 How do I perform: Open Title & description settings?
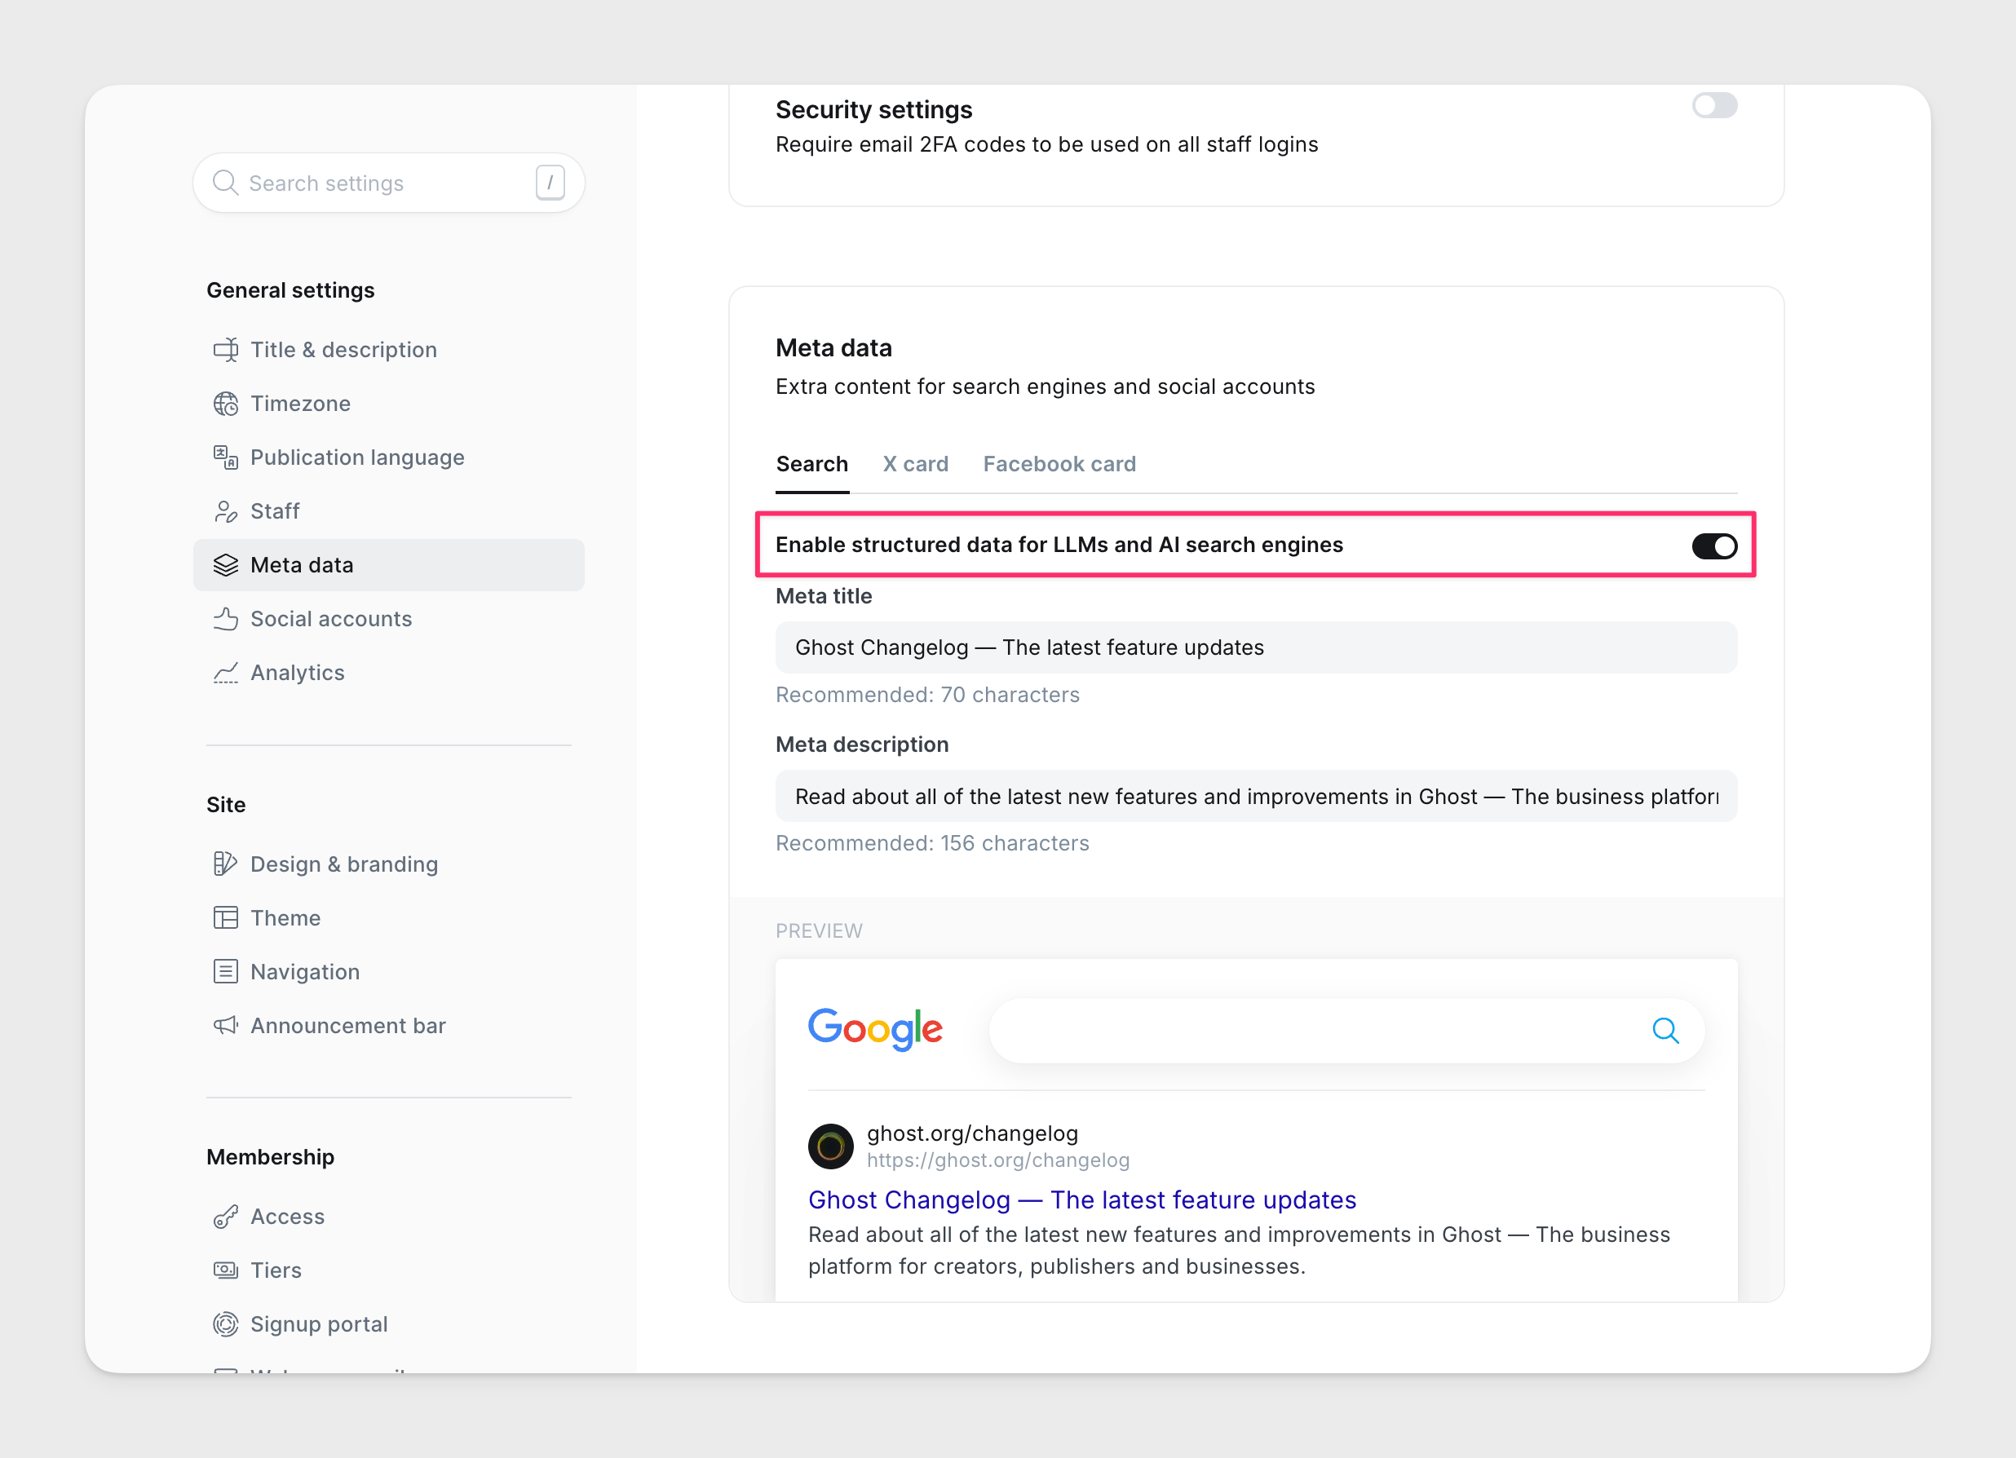pos(388,351)
